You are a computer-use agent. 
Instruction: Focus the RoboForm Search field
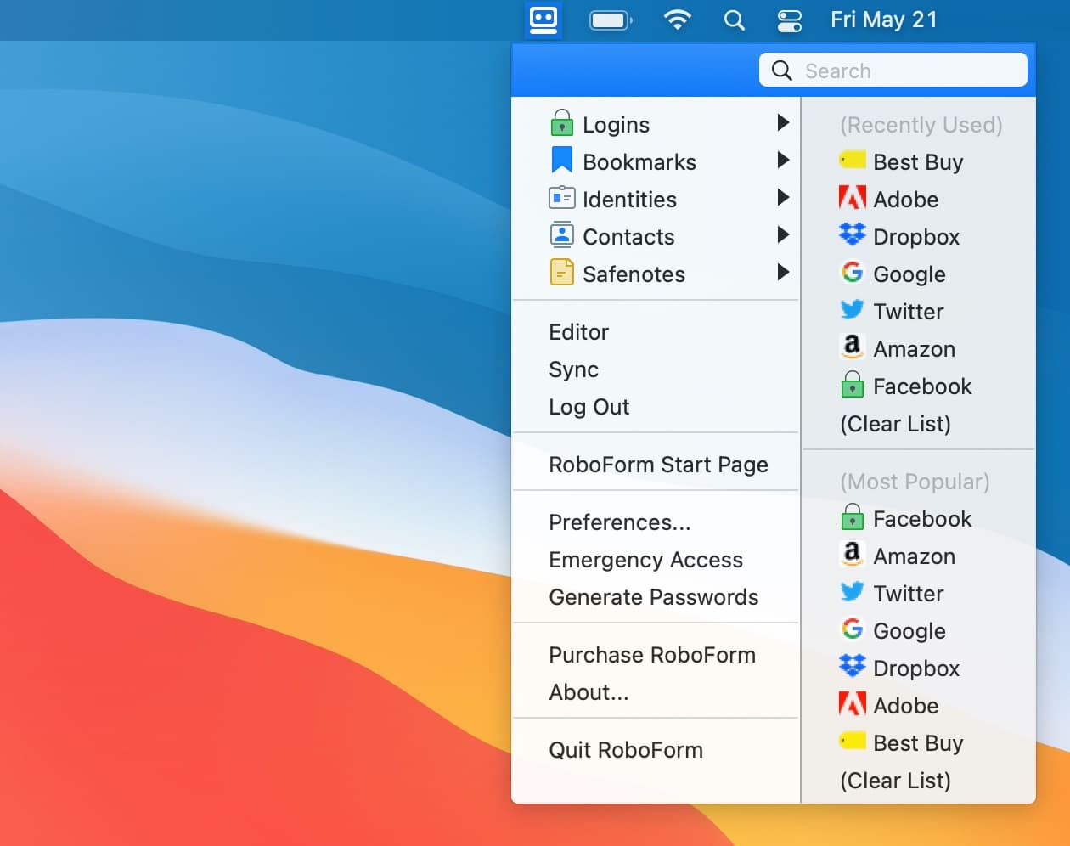click(x=909, y=70)
